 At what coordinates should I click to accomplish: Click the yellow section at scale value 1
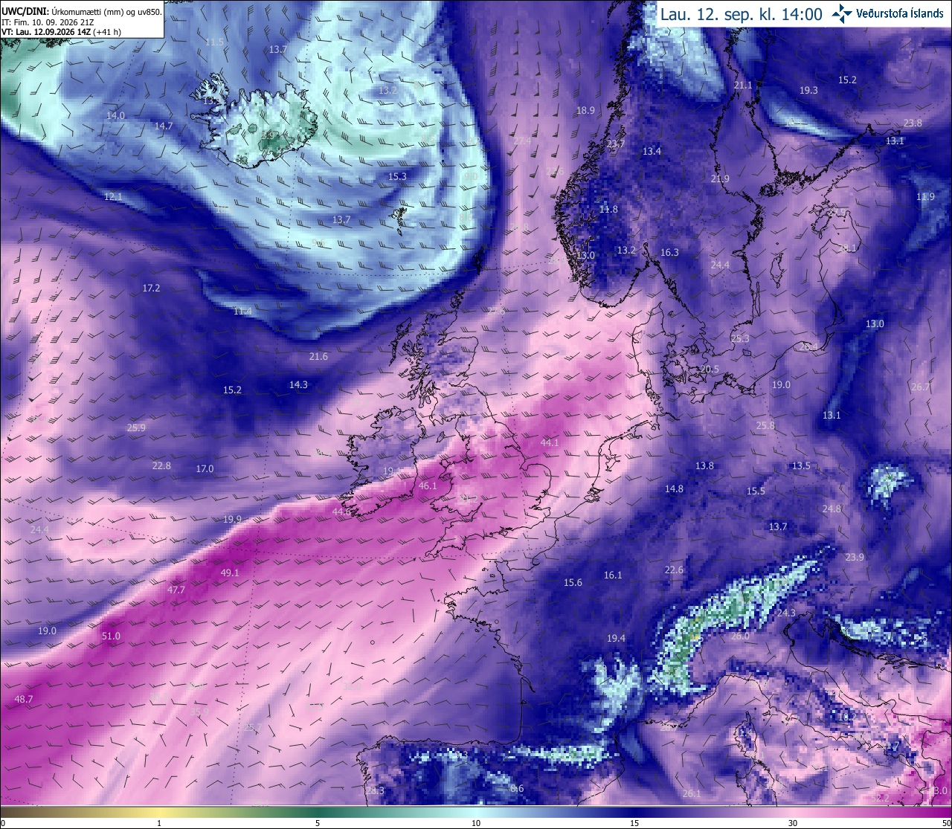pos(159,812)
